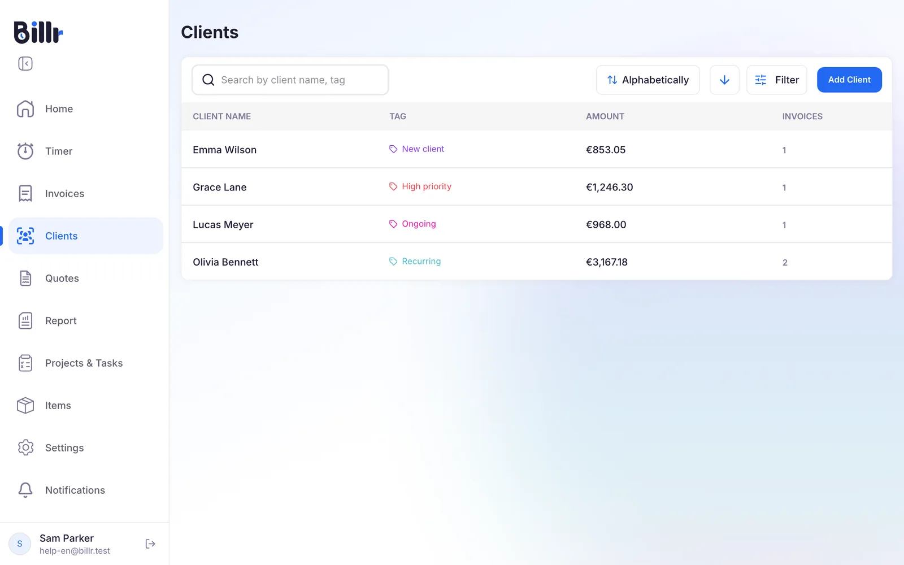Open Olivia Bennett client row
Screen dimensions: 904x565
(537, 262)
